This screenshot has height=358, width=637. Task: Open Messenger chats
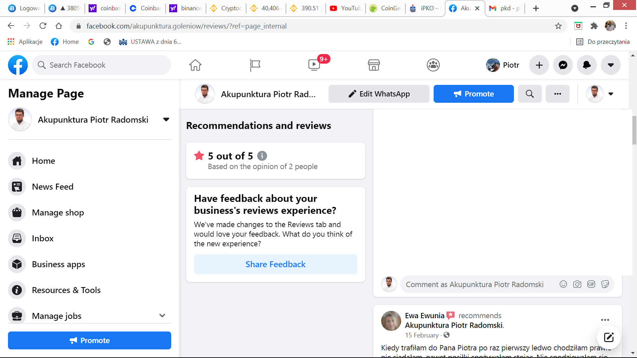coord(563,65)
